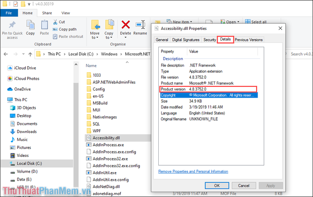
Task: Choose Copy path in the ribbon
Action: (x=64, y=29)
